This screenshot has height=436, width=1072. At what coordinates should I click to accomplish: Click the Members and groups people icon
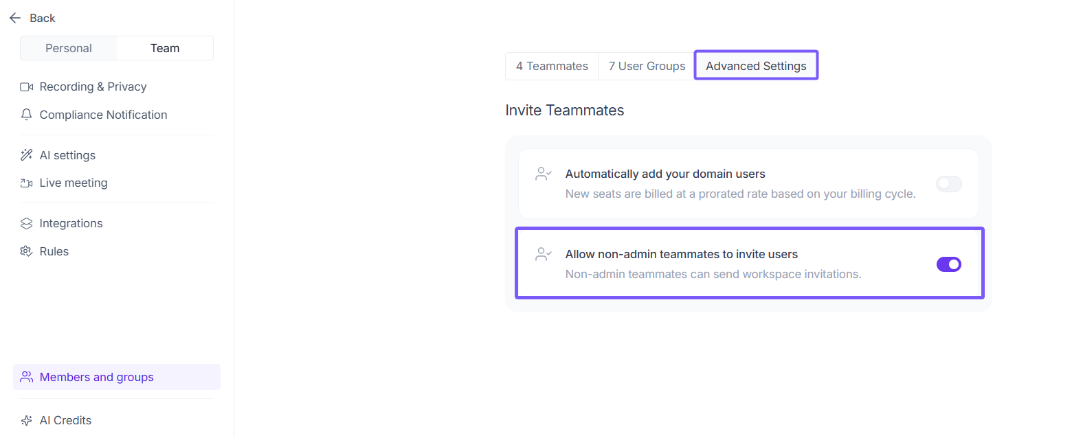pos(27,377)
